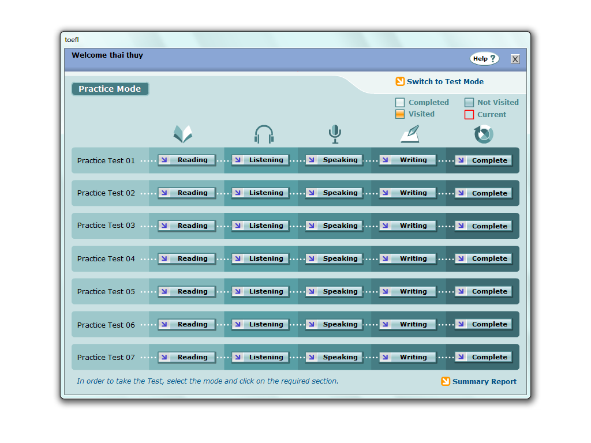The height and width of the screenshot is (443, 591).
Task: Select Reading for Practice Test 04
Action: click(186, 258)
